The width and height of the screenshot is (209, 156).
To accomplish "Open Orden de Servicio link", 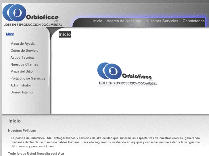I will click(24, 50).
